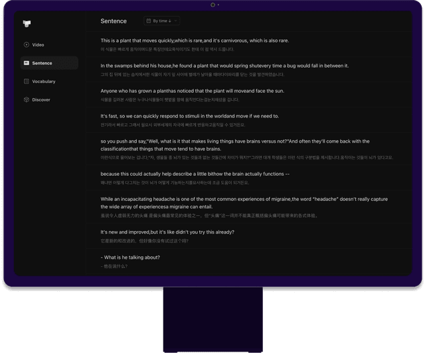The height and width of the screenshot is (353, 425).
Task: Select the "What is he talking about?" sentence
Action: (130, 257)
